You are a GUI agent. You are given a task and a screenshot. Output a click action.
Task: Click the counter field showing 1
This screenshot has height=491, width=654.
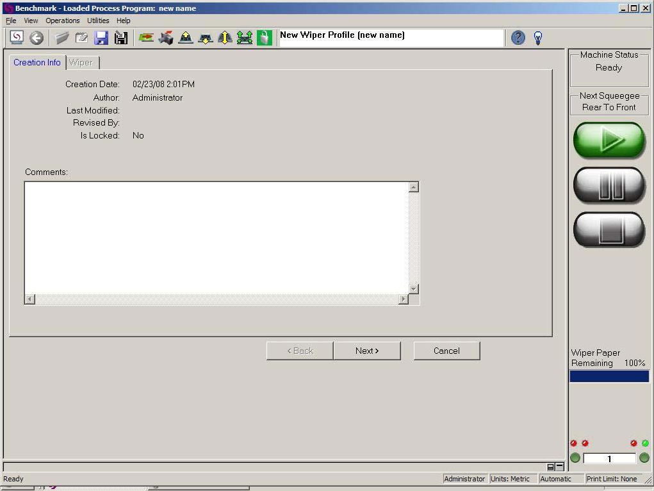tap(609, 458)
